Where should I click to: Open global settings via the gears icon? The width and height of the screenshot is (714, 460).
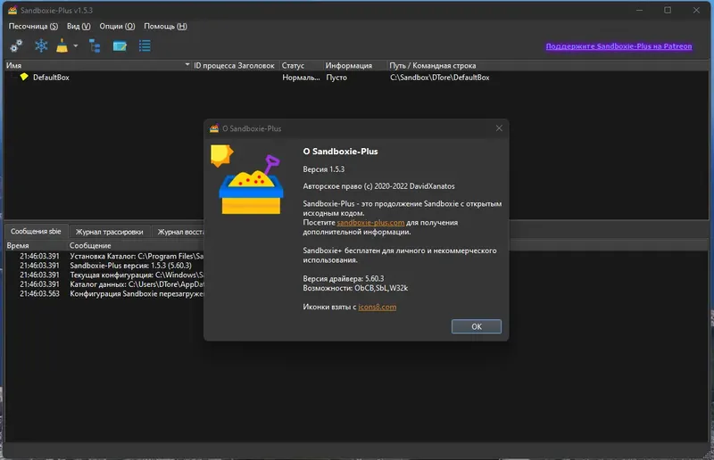point(16,46)
